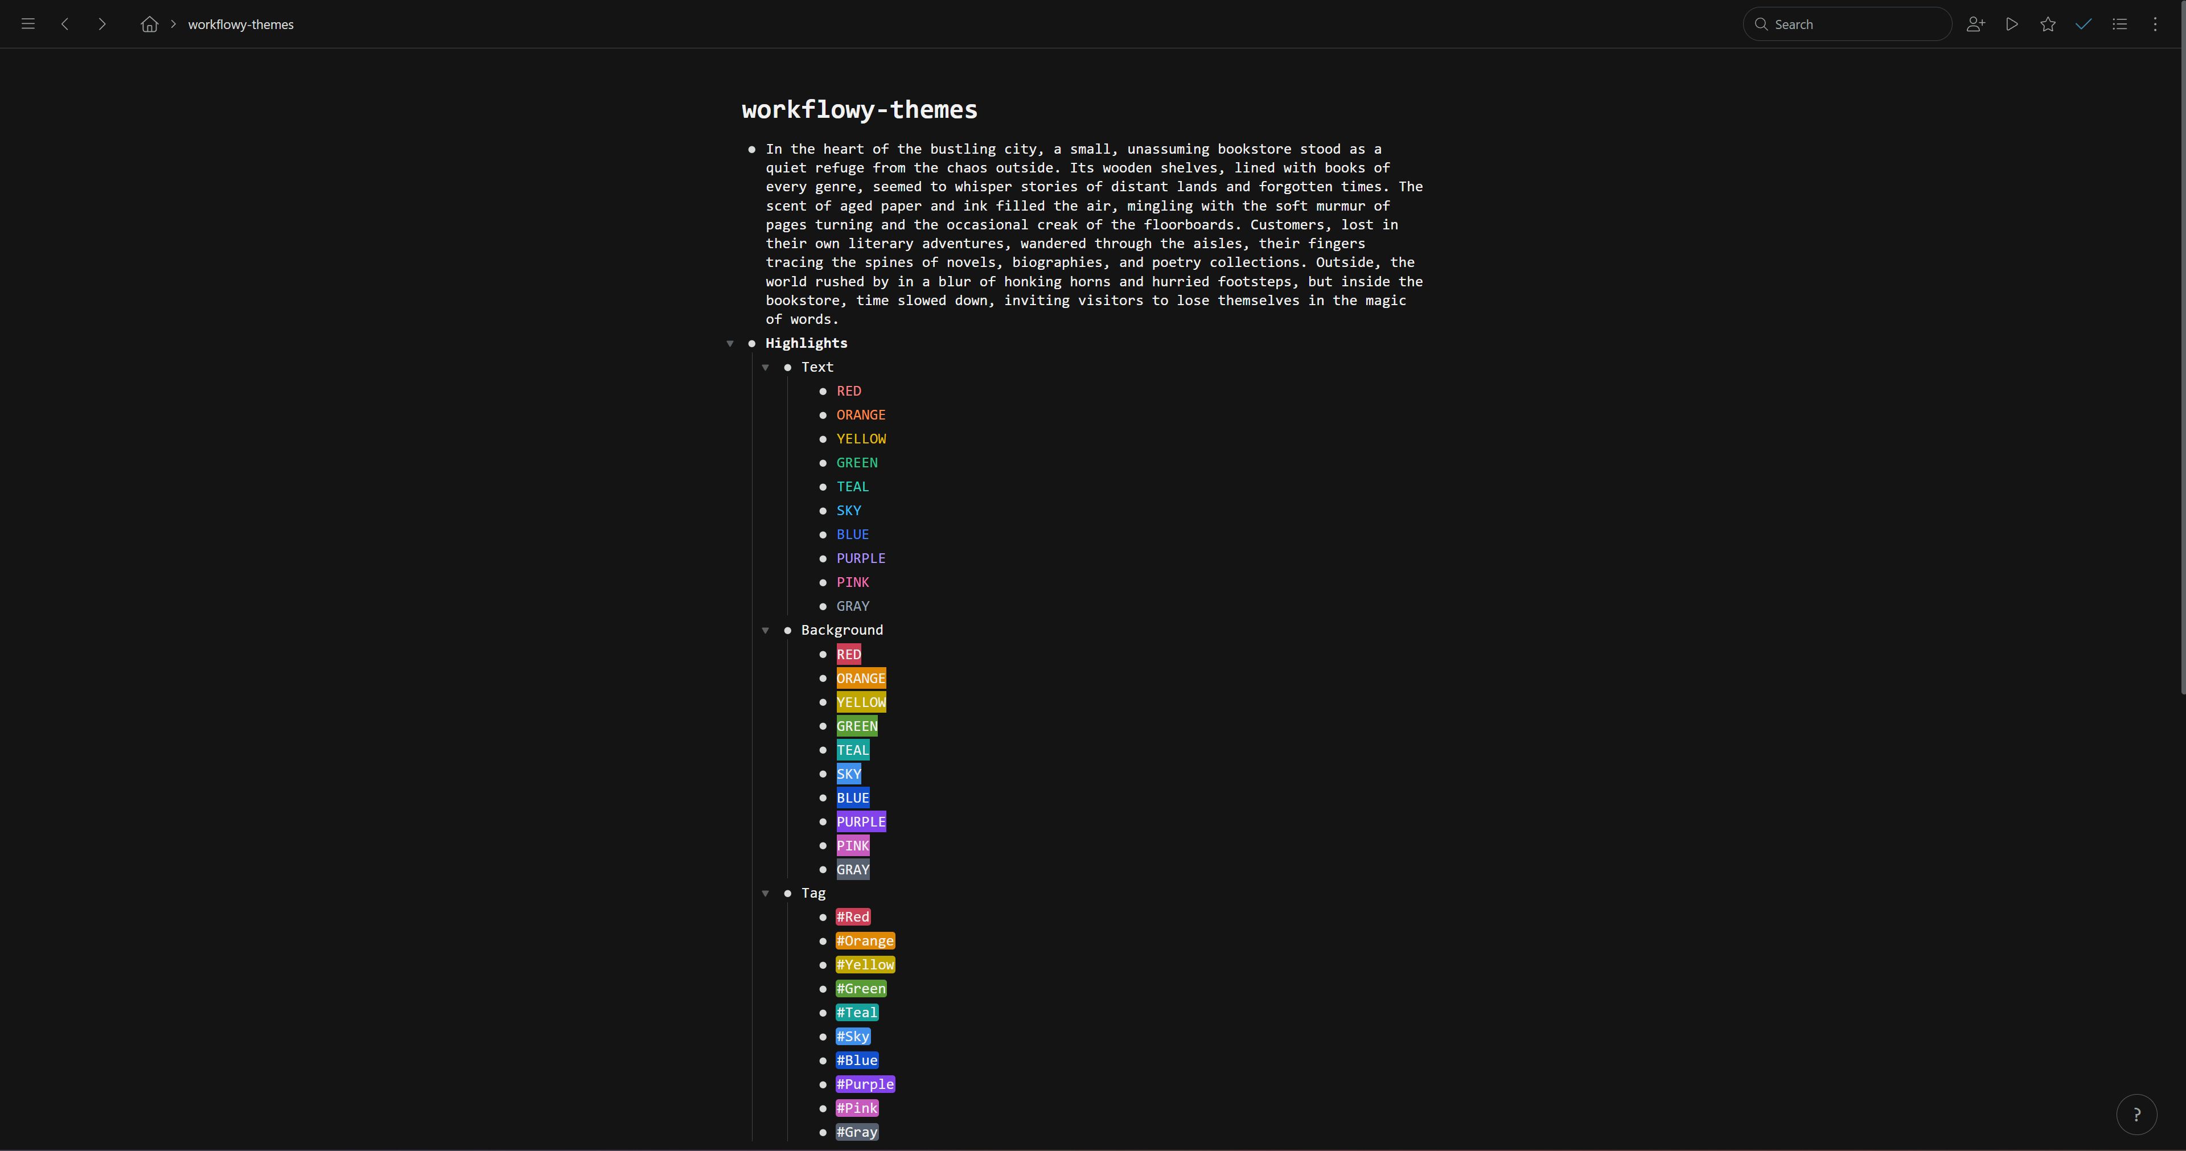The image size is (2186, 1151).
Task: Place cursor in the bookstore paragraph text
Action: pyautogui.click(x=1095, y=235)
